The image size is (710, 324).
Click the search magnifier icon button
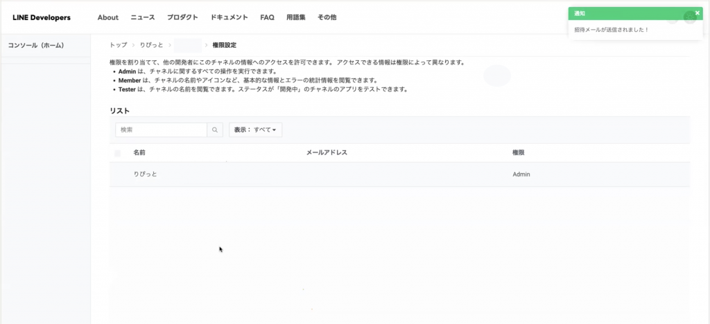(215, 129)
